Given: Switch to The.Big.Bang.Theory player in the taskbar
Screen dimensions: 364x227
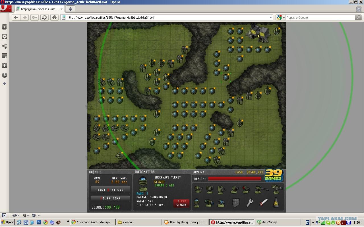Looking at the screenshot, I should coord(185,222).
